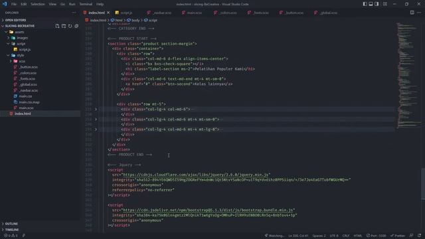Open errors and warnings count in status bar
This screenshot has width=425, height=239.
tap(11, 236)
